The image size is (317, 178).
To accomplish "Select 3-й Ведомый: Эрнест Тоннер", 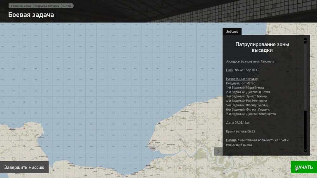I will pyautogui.click(x=246, y=96).
